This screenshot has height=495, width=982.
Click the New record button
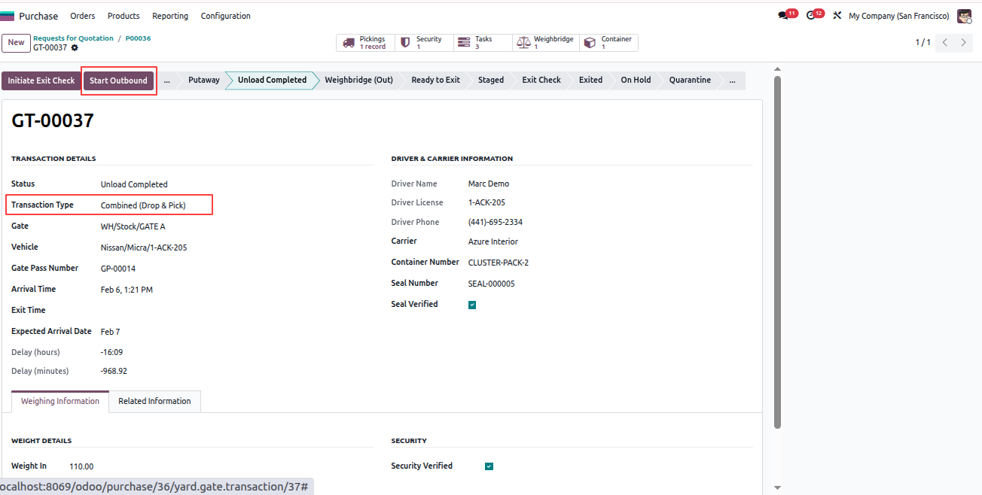point(16,43)
